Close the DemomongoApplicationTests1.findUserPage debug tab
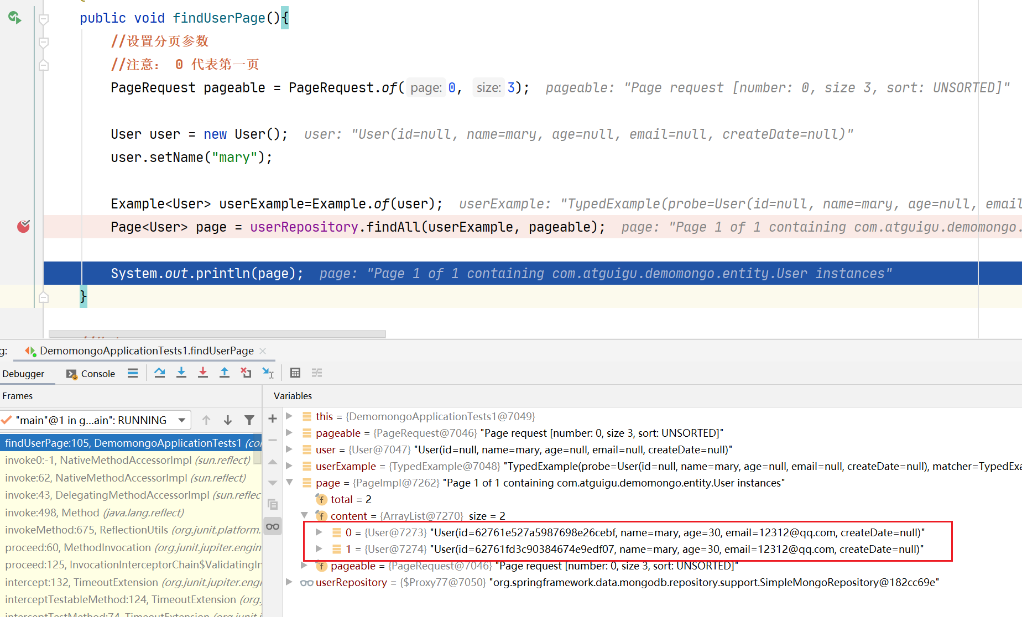1022x617 pixels. (263, 351)
